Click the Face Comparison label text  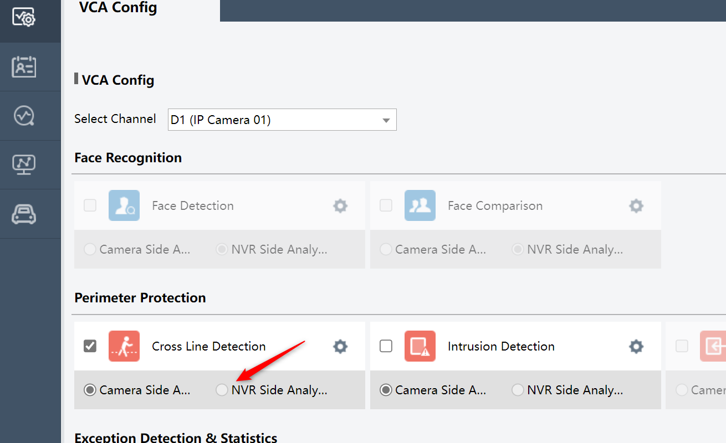click(x=495, y=205)
